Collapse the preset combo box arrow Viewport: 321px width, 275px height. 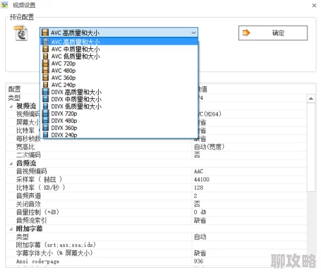click(194, 33)
